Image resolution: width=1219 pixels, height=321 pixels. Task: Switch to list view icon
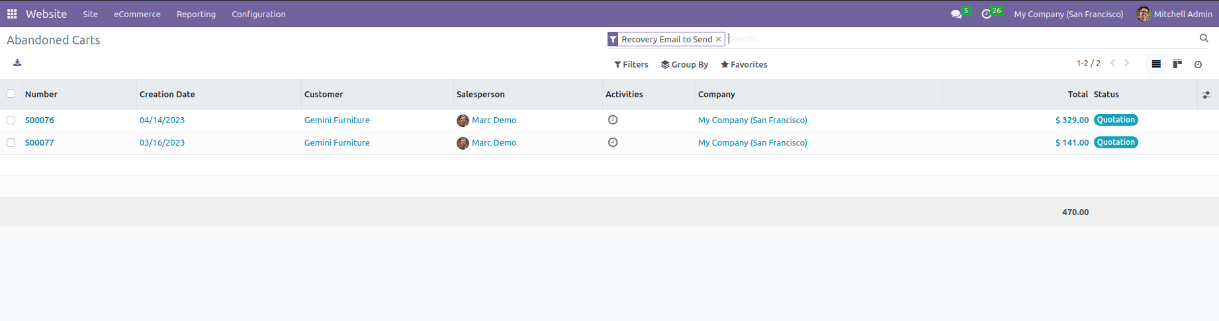pyautogui.click(x=1156, y=64)
